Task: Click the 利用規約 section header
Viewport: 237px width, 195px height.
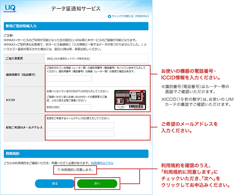Action: [76, 154]
